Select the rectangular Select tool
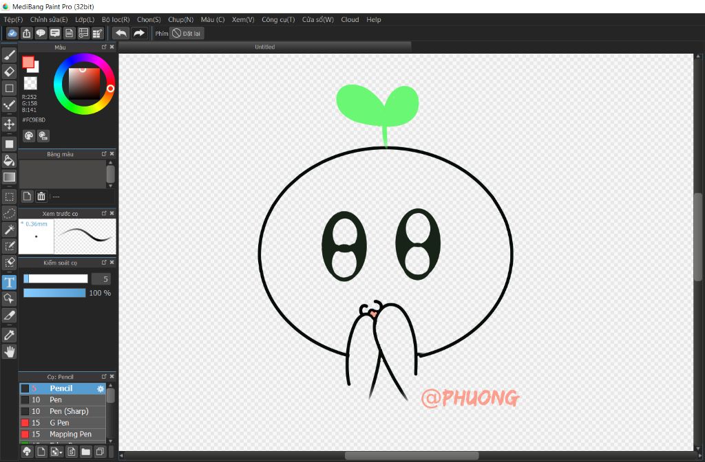Screen dimensions: 705x462 click(9, 196)
